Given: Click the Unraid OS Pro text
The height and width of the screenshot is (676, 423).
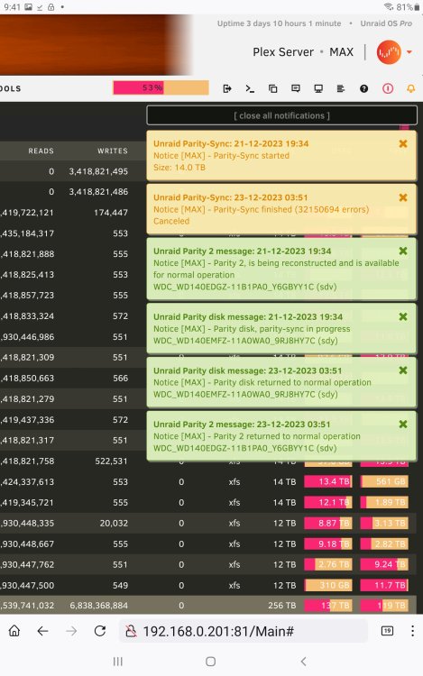Looking at the screenshot, I should tap(386, 23).
